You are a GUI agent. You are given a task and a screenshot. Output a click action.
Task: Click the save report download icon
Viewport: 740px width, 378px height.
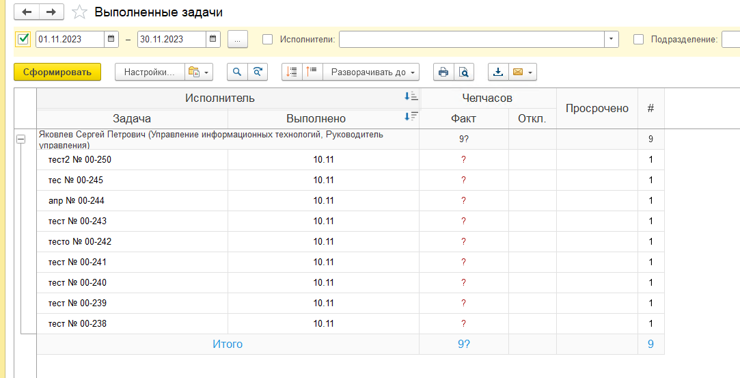tap(498, 72)
